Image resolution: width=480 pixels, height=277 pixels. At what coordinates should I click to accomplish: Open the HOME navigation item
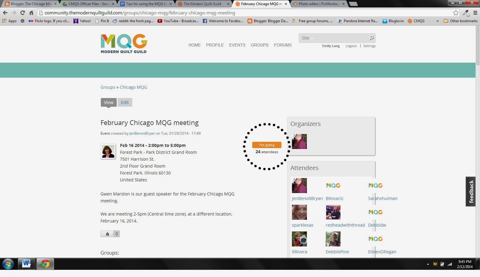[195, 45]
